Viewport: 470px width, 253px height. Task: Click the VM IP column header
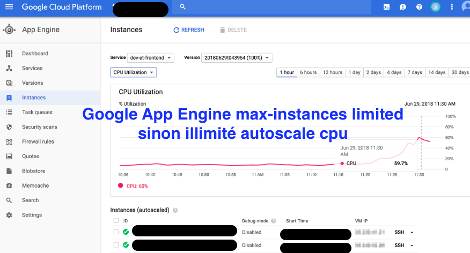[361, 221]
